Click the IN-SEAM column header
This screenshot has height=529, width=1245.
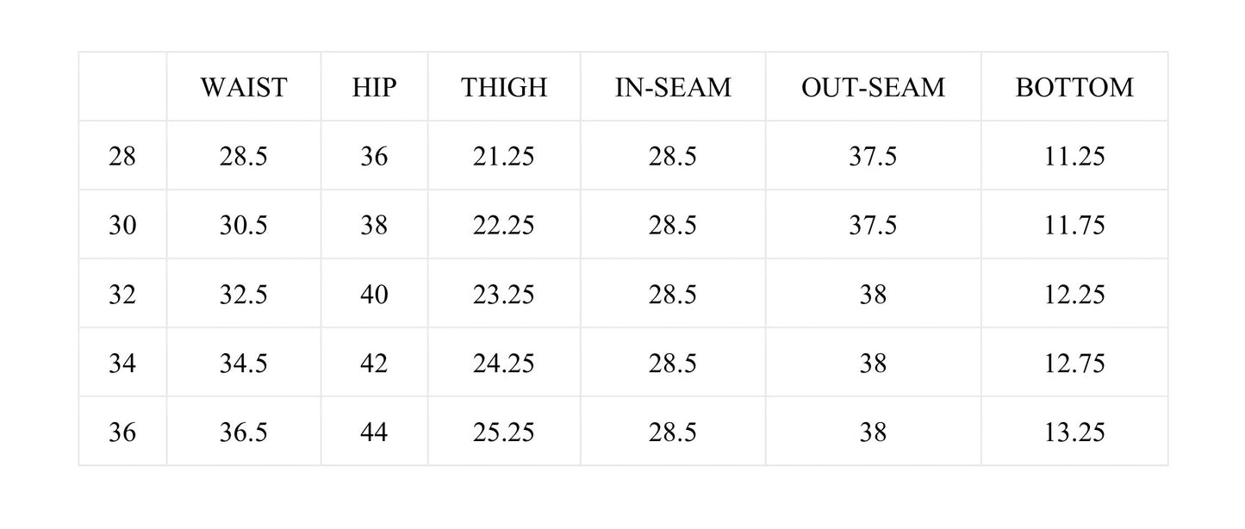click(x=672, y=87)
